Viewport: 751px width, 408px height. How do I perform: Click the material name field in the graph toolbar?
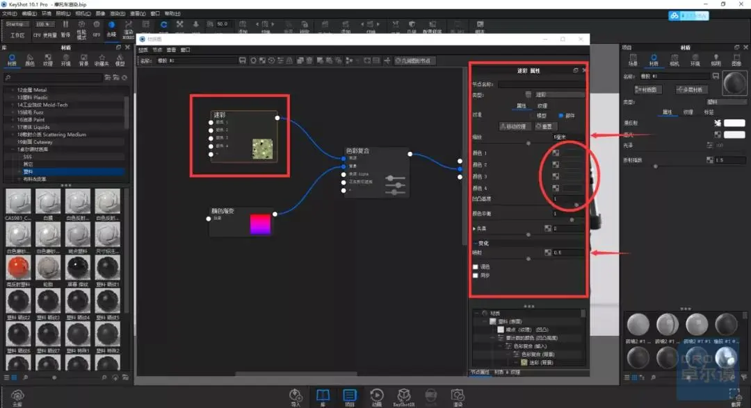point(196,60)
